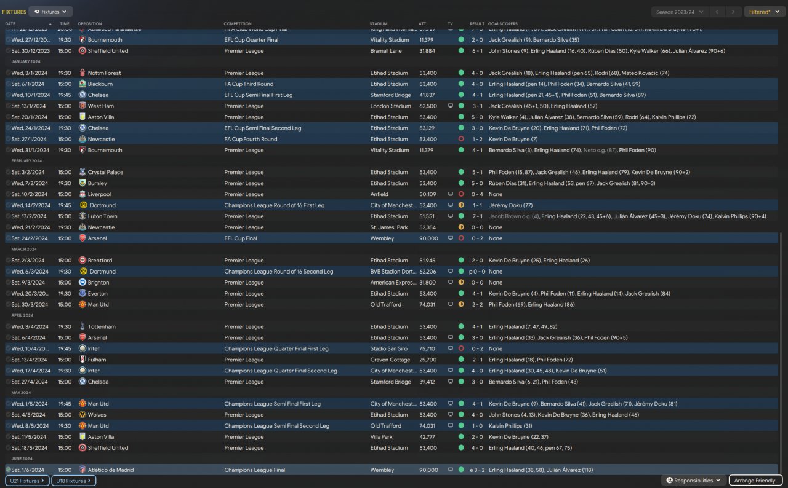Click the TV icon on the Wolves row
Image resolution: width=788 pixels, height=488 pixels.
(451, 415)
